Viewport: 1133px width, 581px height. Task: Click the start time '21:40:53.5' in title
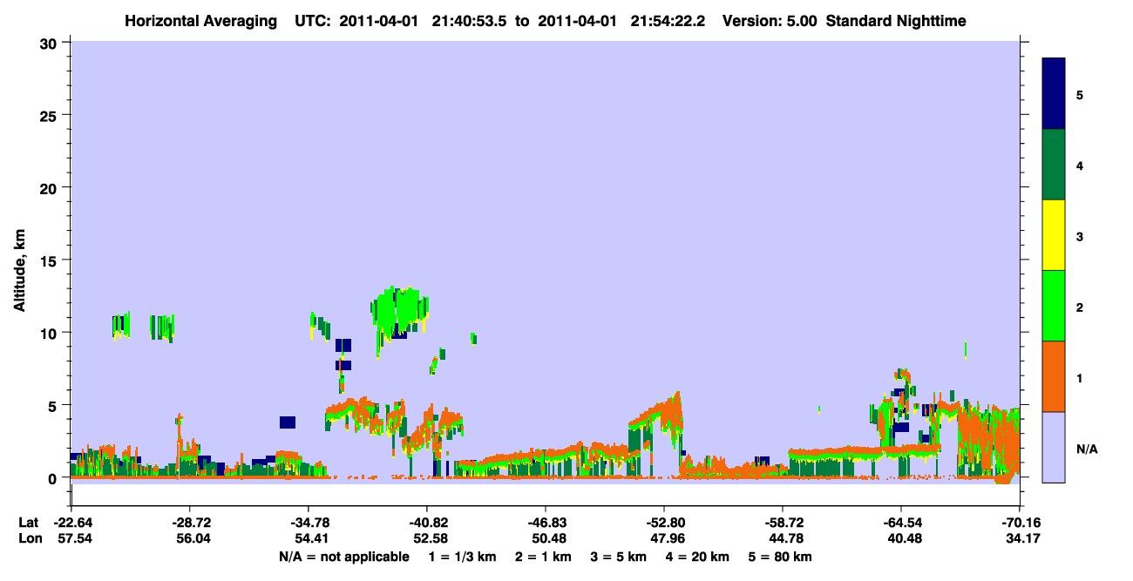470,20
